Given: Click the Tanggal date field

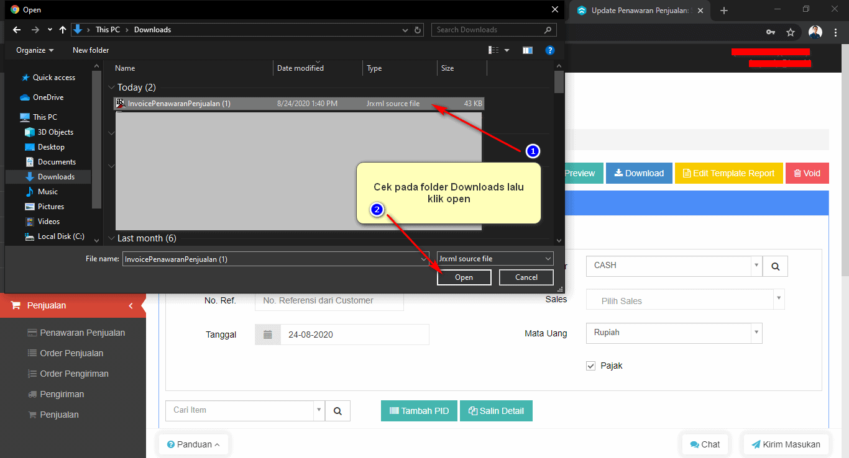Looking at the screenshot, I should pyautogui.click(x=354, y=335).
